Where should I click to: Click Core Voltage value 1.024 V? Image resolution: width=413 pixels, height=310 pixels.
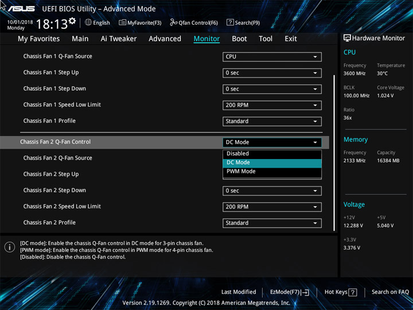click(385, 96)
